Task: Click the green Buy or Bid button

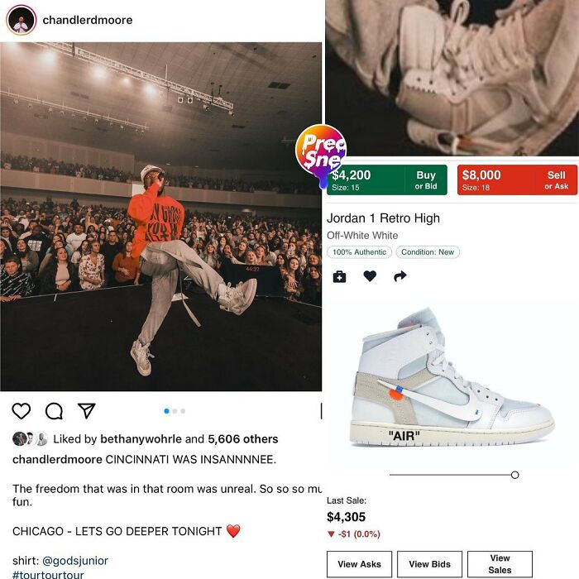Action: [386, 179]
